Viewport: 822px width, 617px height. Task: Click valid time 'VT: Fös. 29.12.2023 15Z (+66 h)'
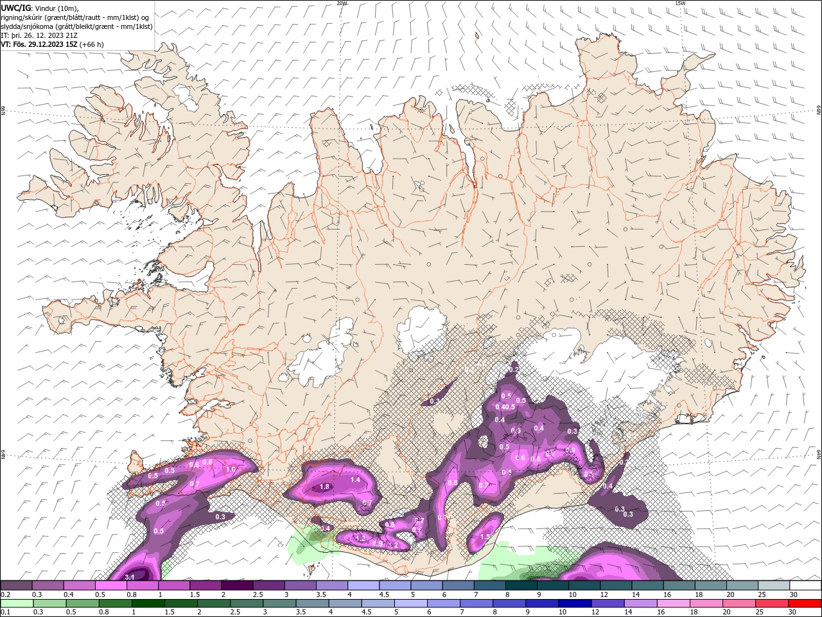[x=52, y=44]
